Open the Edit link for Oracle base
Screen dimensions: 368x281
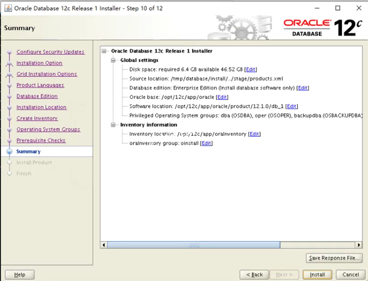coord(222,97)
